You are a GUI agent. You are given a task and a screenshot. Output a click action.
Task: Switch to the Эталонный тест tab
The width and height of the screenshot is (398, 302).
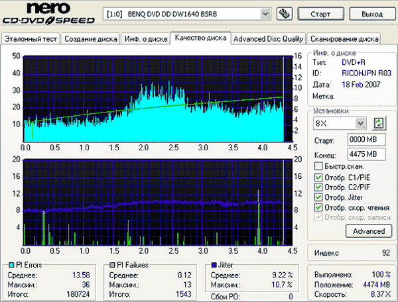[31, 39]
